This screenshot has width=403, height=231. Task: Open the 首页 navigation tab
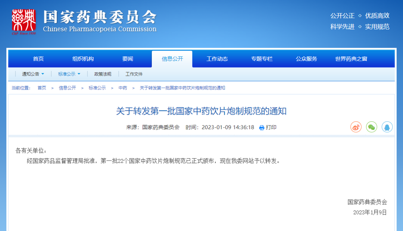pyautogui.click(x=38, y=59)
